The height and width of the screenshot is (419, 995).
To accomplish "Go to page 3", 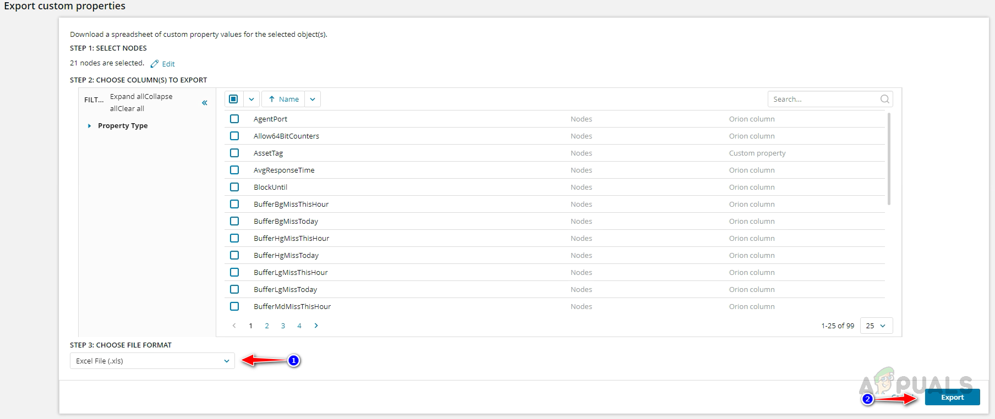I will (x=283, y=326).
